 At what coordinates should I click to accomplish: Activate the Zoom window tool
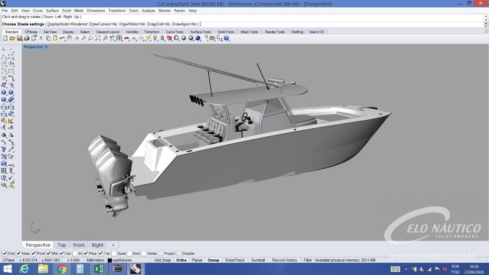coord(91,38)
